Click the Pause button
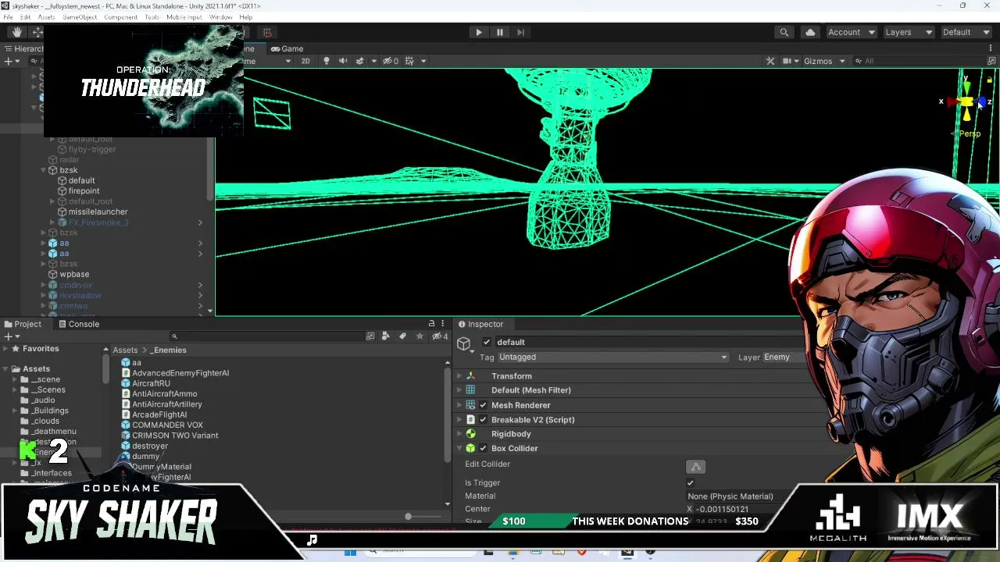This screenshot has width=1000, height=562. 500,32
